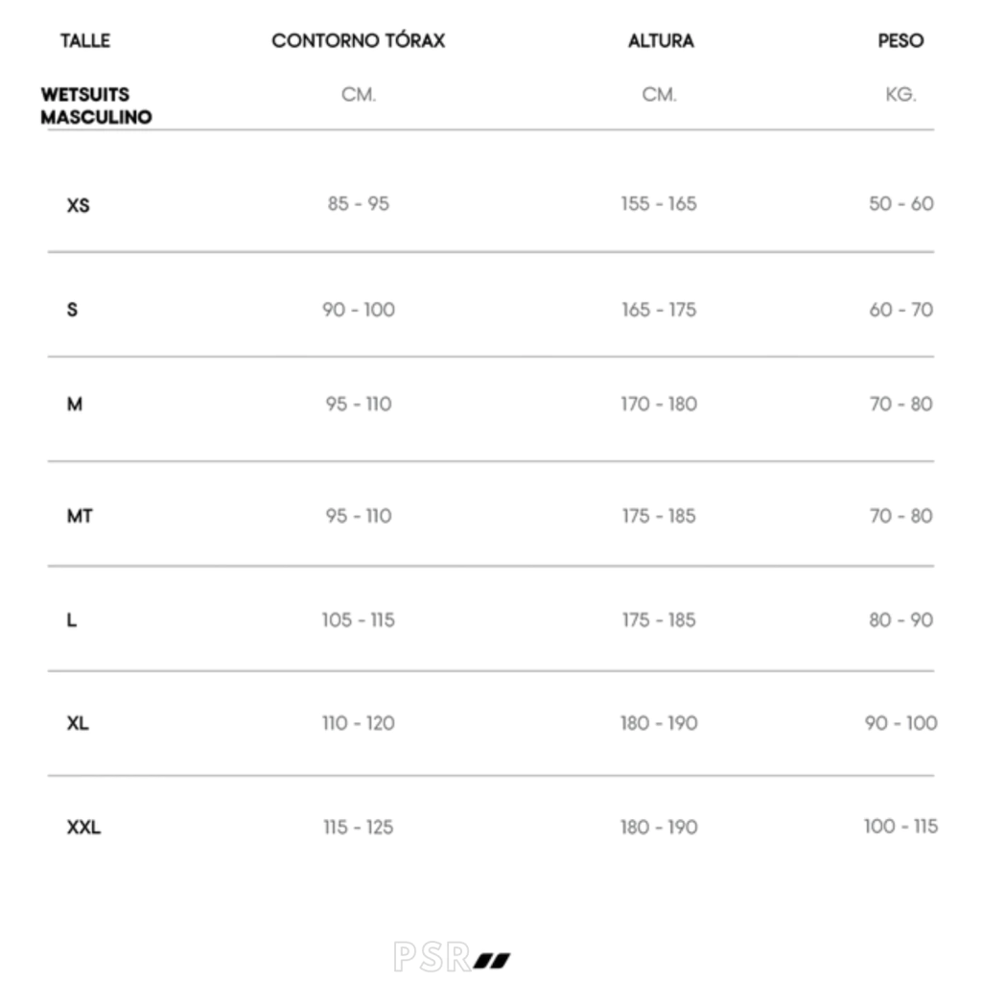The height and width of the screenshot is (982, 982).
Task: Select the TALLE column header
Action: [x=84, y=41]
